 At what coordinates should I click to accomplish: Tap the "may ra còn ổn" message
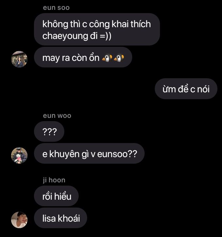pos(83,57)
